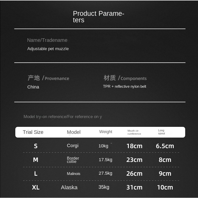This screenshot has height=198, width=198.
Task: Click the Model try-on reference caption
Action: 63,117
